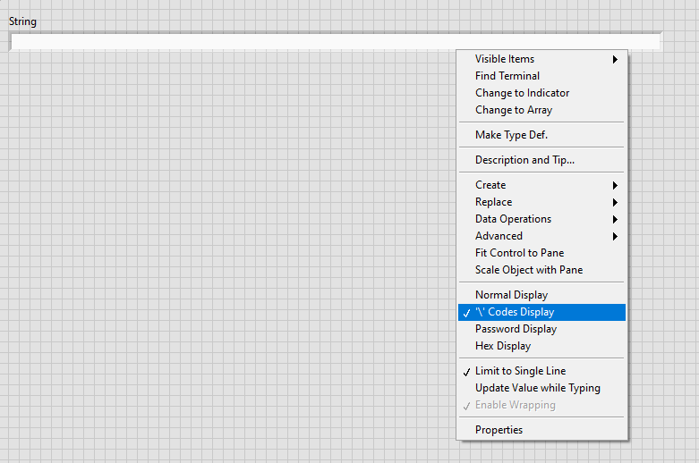Screen dimensions: 699x463
Task: Select Fit Control to Pane
Action: pos(541,252)
